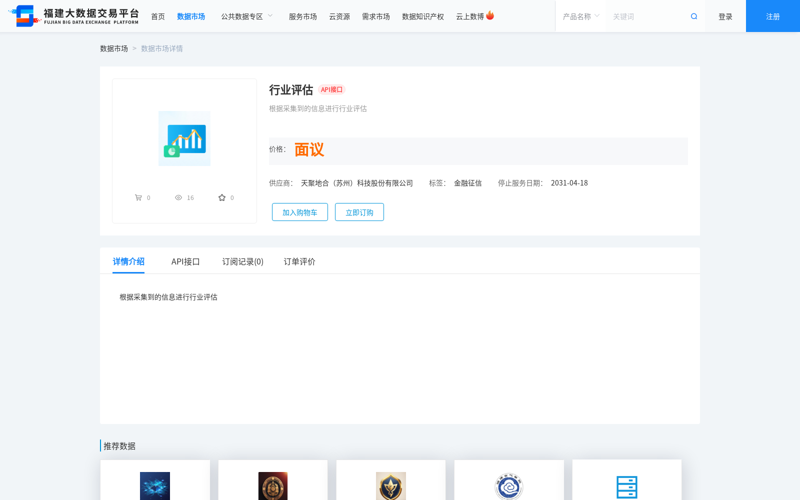Open the gold shield recommended data thumbnail
The height and width of the screenshot is (500, 800).
click(391, 486)
